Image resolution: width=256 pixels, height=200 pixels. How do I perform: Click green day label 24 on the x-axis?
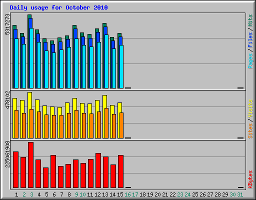click(187, 194)
